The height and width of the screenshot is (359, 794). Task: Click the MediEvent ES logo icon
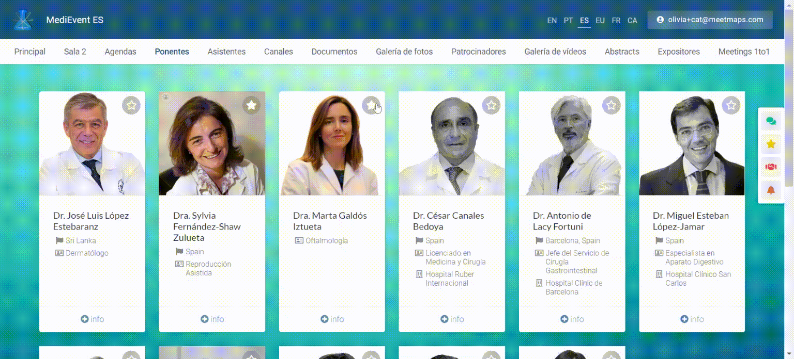coord(23,20)
